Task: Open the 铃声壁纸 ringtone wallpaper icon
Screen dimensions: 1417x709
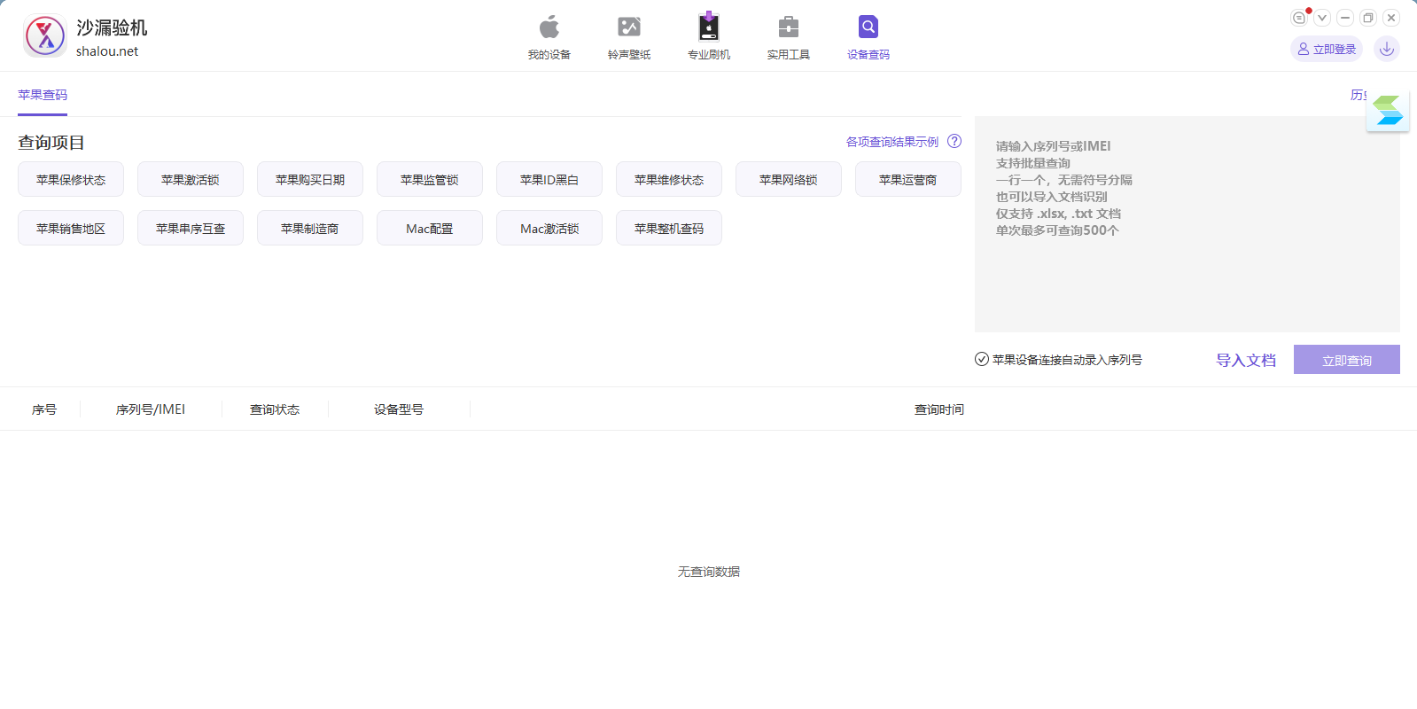Action: click(x=629, y=27)
